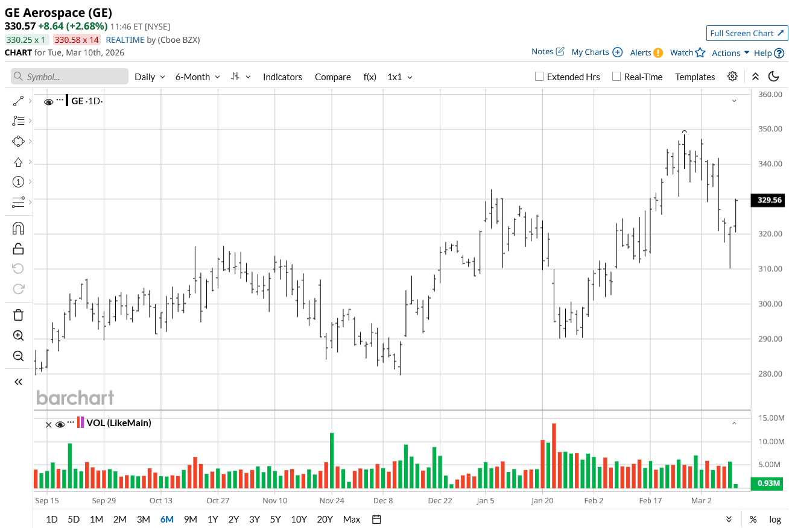Toggle log scale button

[775, 520]
